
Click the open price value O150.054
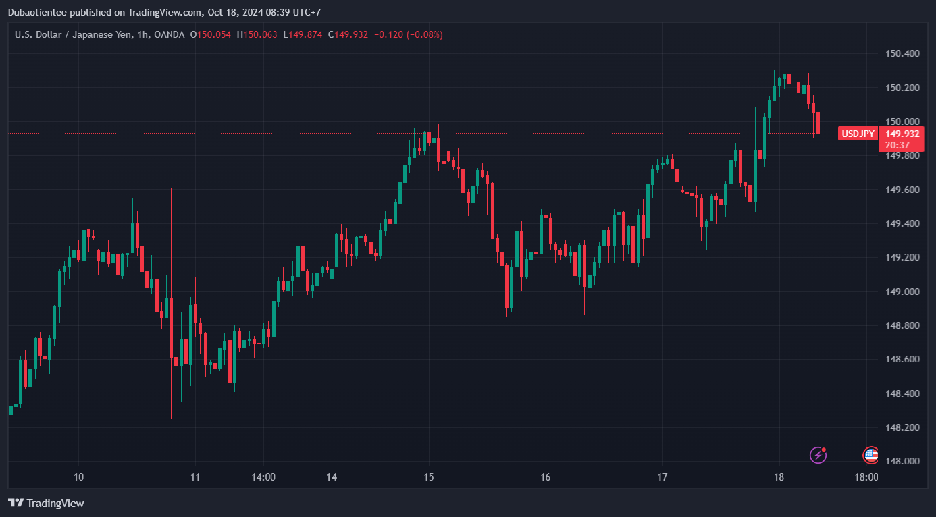pyautogui.click(x=211, y=34)
